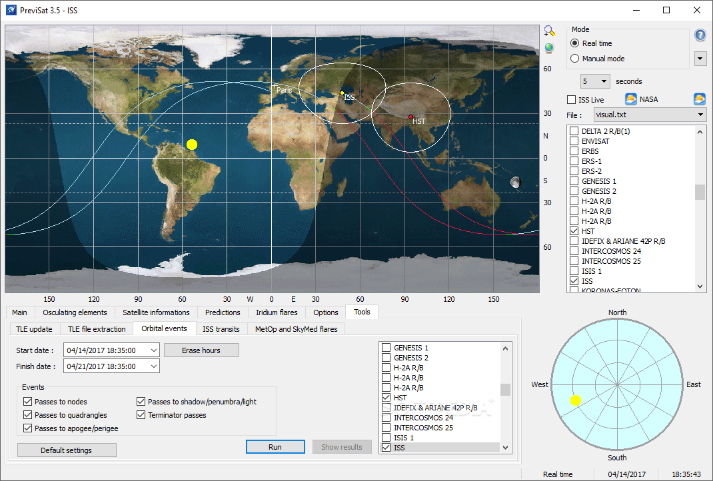The height and width of the screenshot is (481, 713).
Task: Click the Default settings button
Action: (x=67, y=450)
